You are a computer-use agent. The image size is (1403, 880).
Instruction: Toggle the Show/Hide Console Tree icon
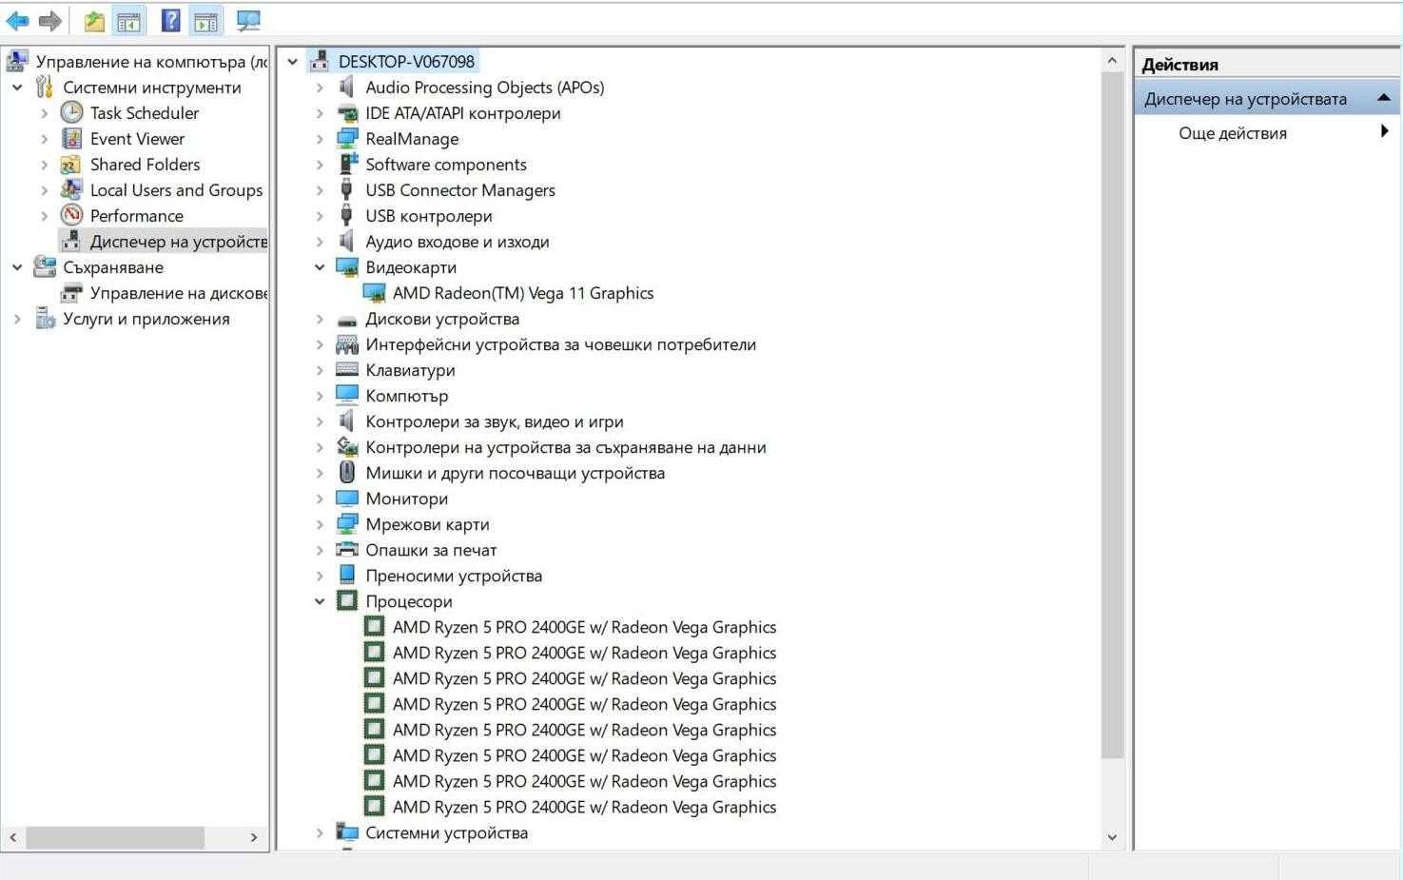(x=128, y=21)
